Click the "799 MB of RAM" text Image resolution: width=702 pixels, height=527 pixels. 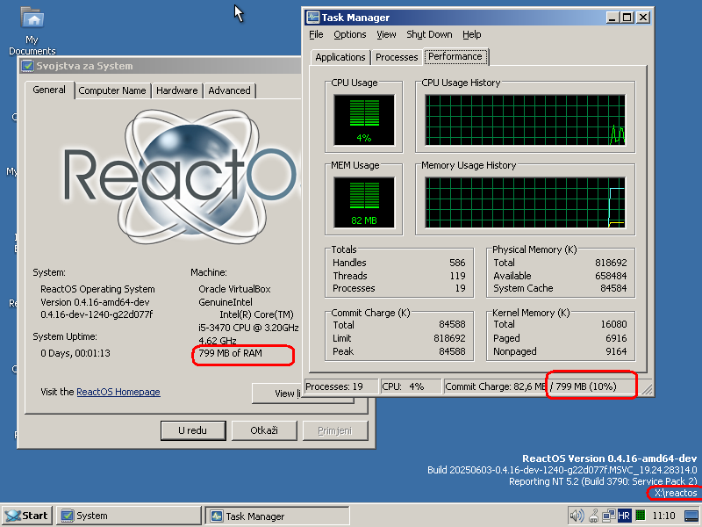click(x=230, y=353)
